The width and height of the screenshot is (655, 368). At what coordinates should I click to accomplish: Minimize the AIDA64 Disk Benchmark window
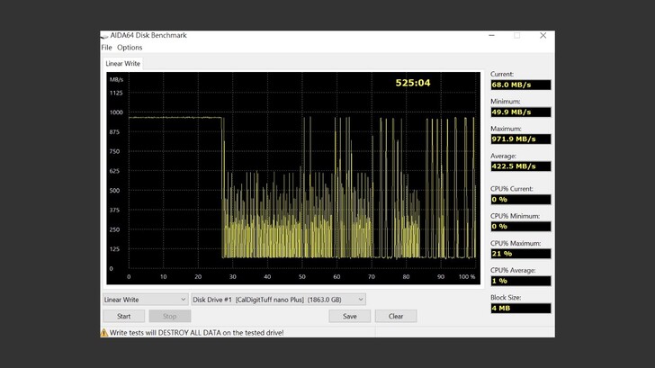[492, 36]
